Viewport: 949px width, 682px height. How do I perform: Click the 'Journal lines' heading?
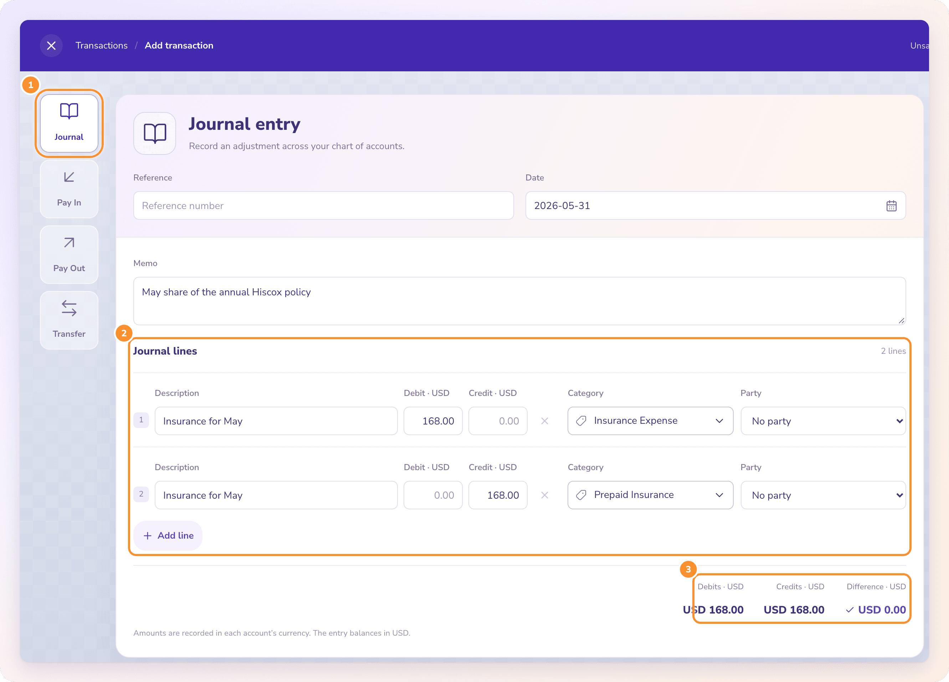click(x=165, y=351)
